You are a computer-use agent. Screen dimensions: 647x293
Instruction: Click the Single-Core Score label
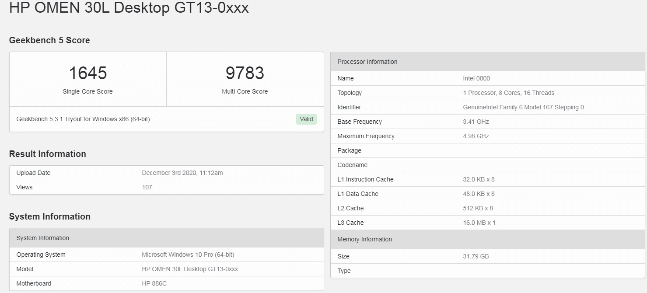point(88,91)
